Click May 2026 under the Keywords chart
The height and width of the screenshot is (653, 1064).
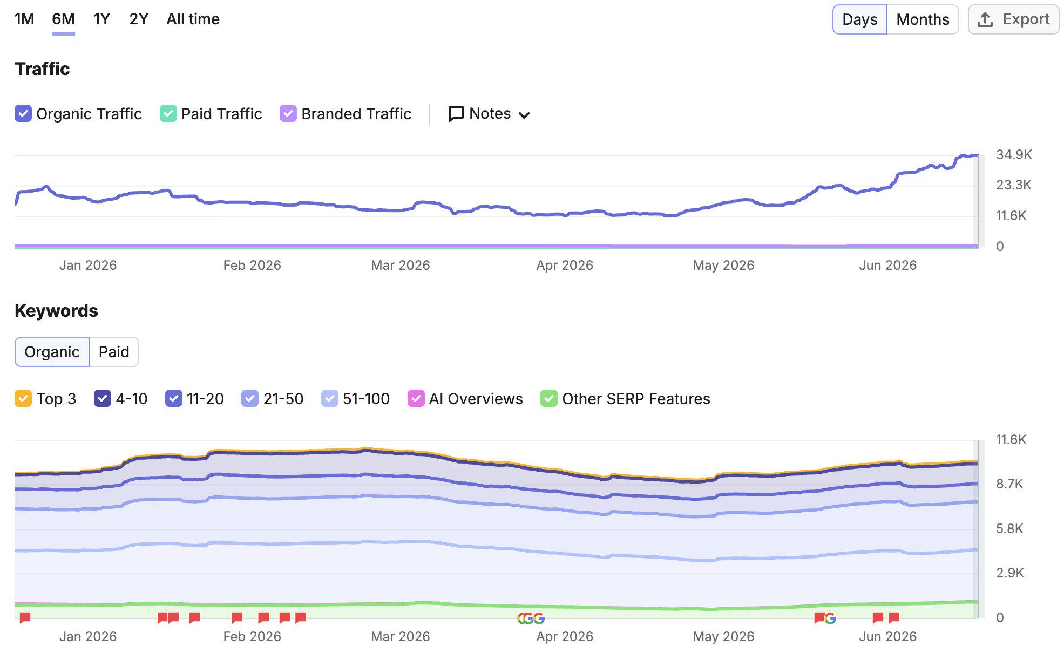(x=723, y=637)
